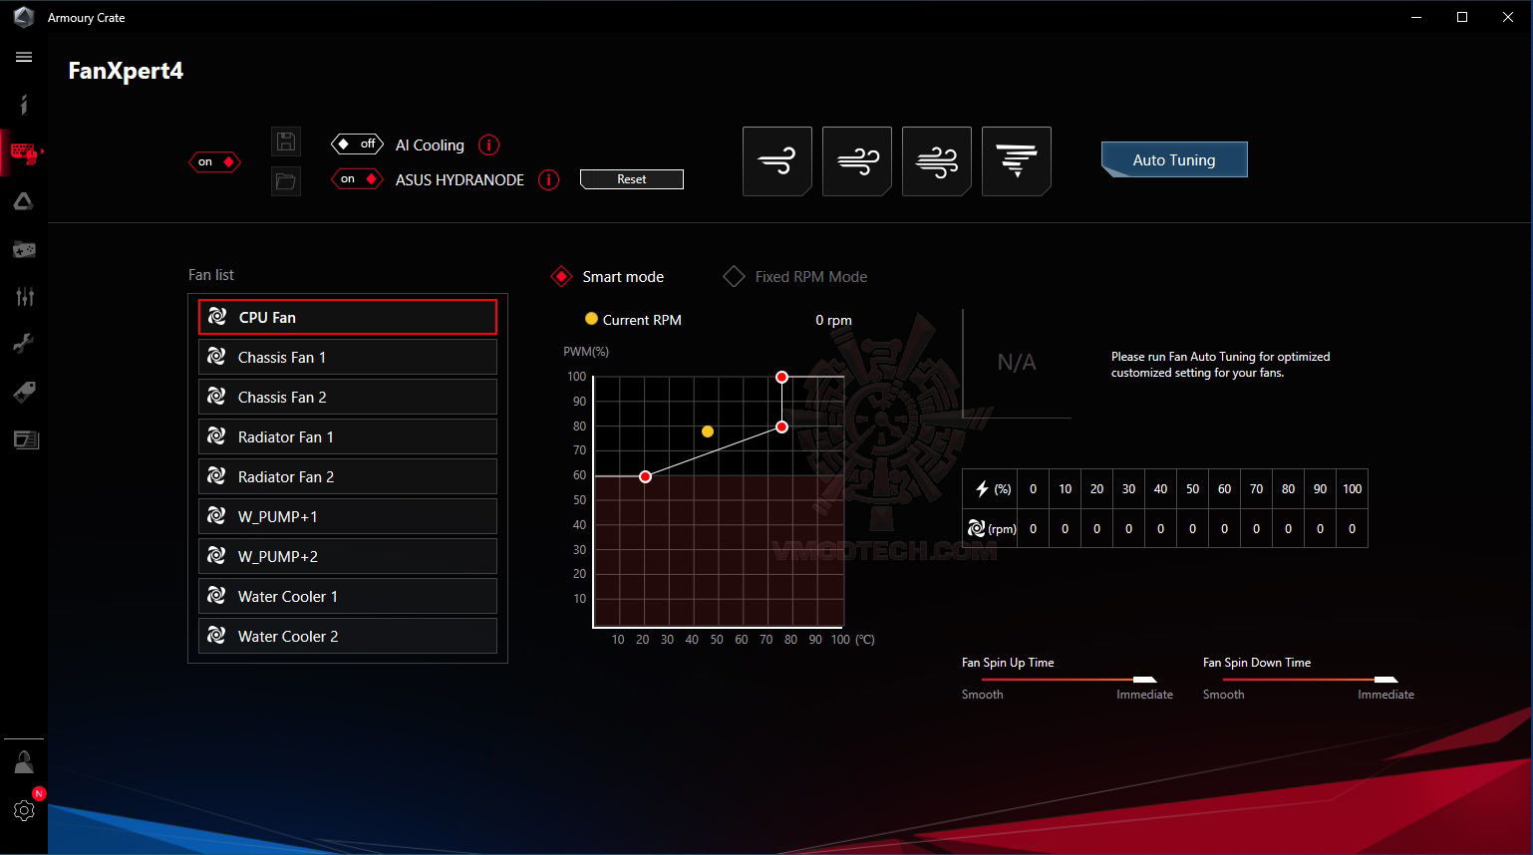Image resolution: width=1533 pixels, height=855 pixels.
Task: Open Aura Sync from the sidebar
Action: [x=24, y=201]
